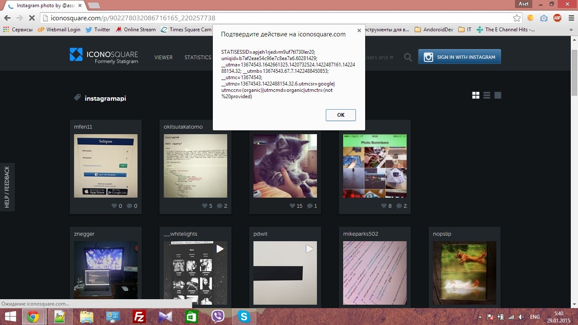Click the Sign in with Instagram button
This screenshot has height=325, width=578.
click(460, 57)
